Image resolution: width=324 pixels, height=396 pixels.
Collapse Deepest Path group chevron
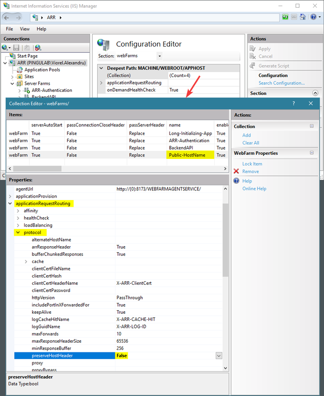point(101,68)
